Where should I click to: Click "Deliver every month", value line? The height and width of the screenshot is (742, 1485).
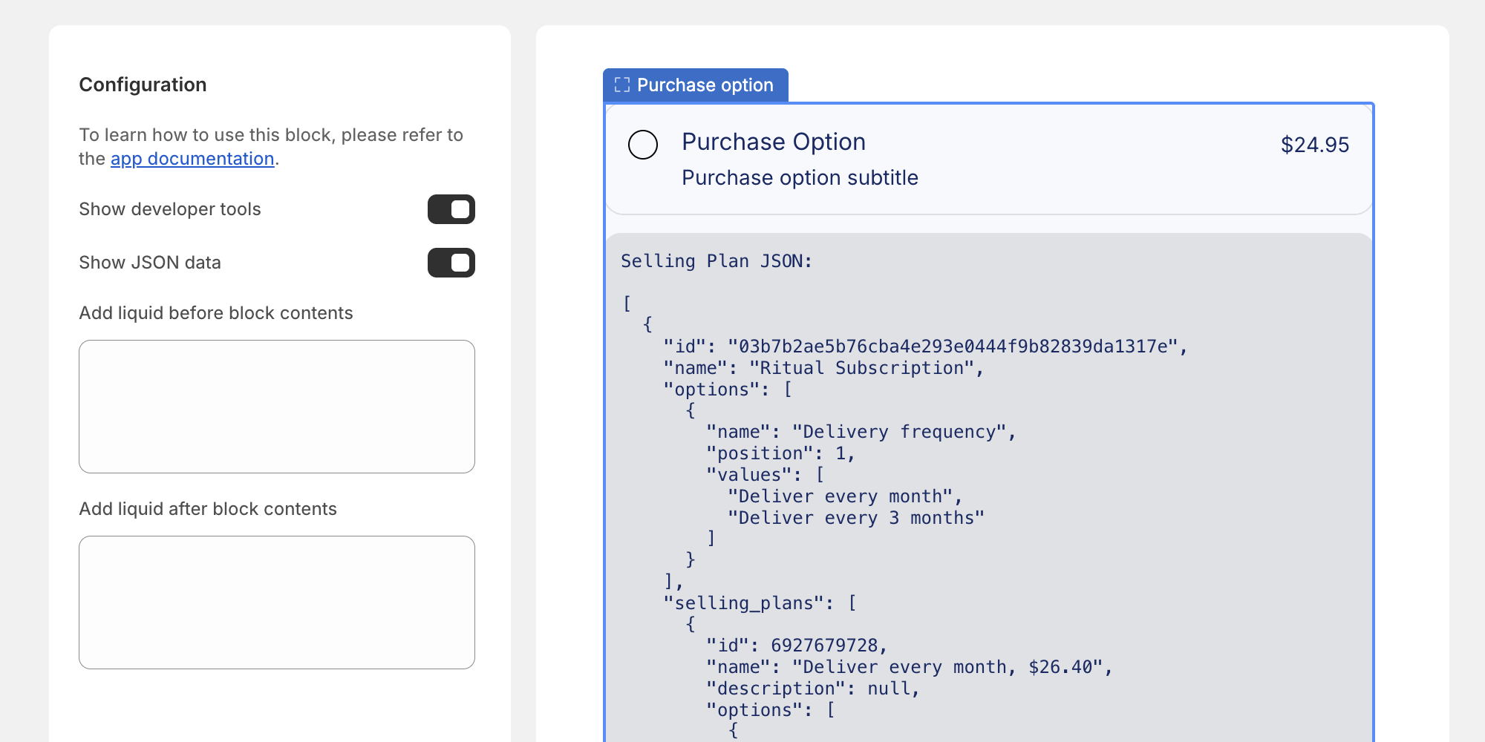pyautogui.click(x=845, y=496)
